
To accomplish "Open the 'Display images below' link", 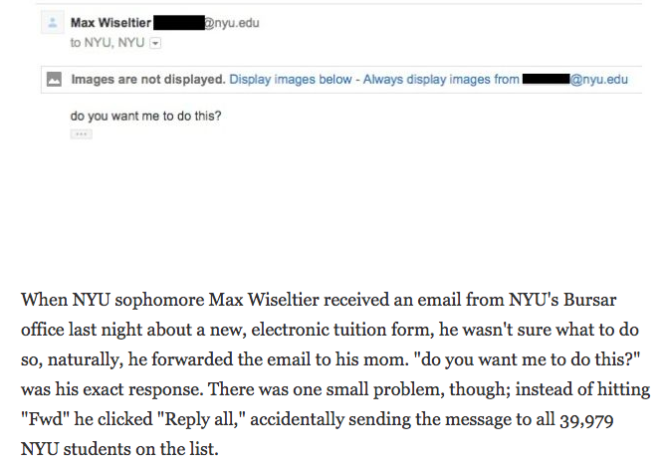I will coord(291,80).
